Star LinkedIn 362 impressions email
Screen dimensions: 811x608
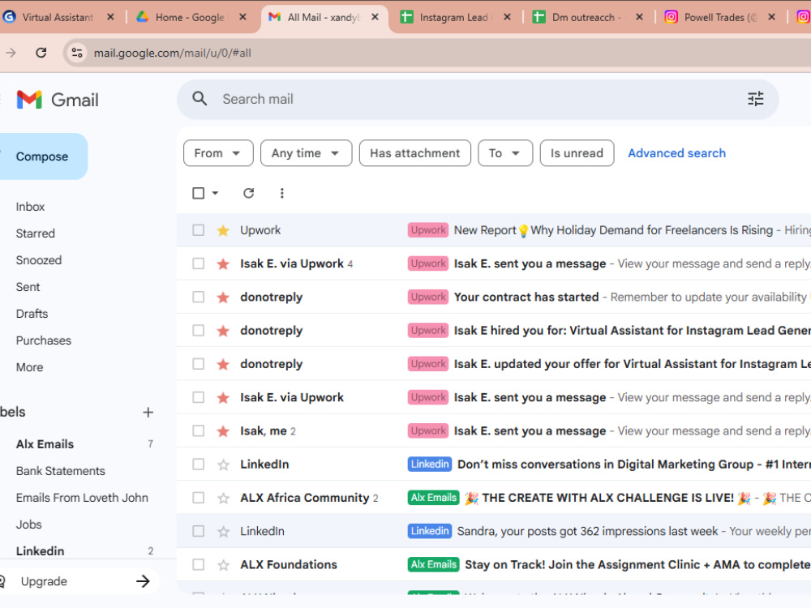coord(223,531)
